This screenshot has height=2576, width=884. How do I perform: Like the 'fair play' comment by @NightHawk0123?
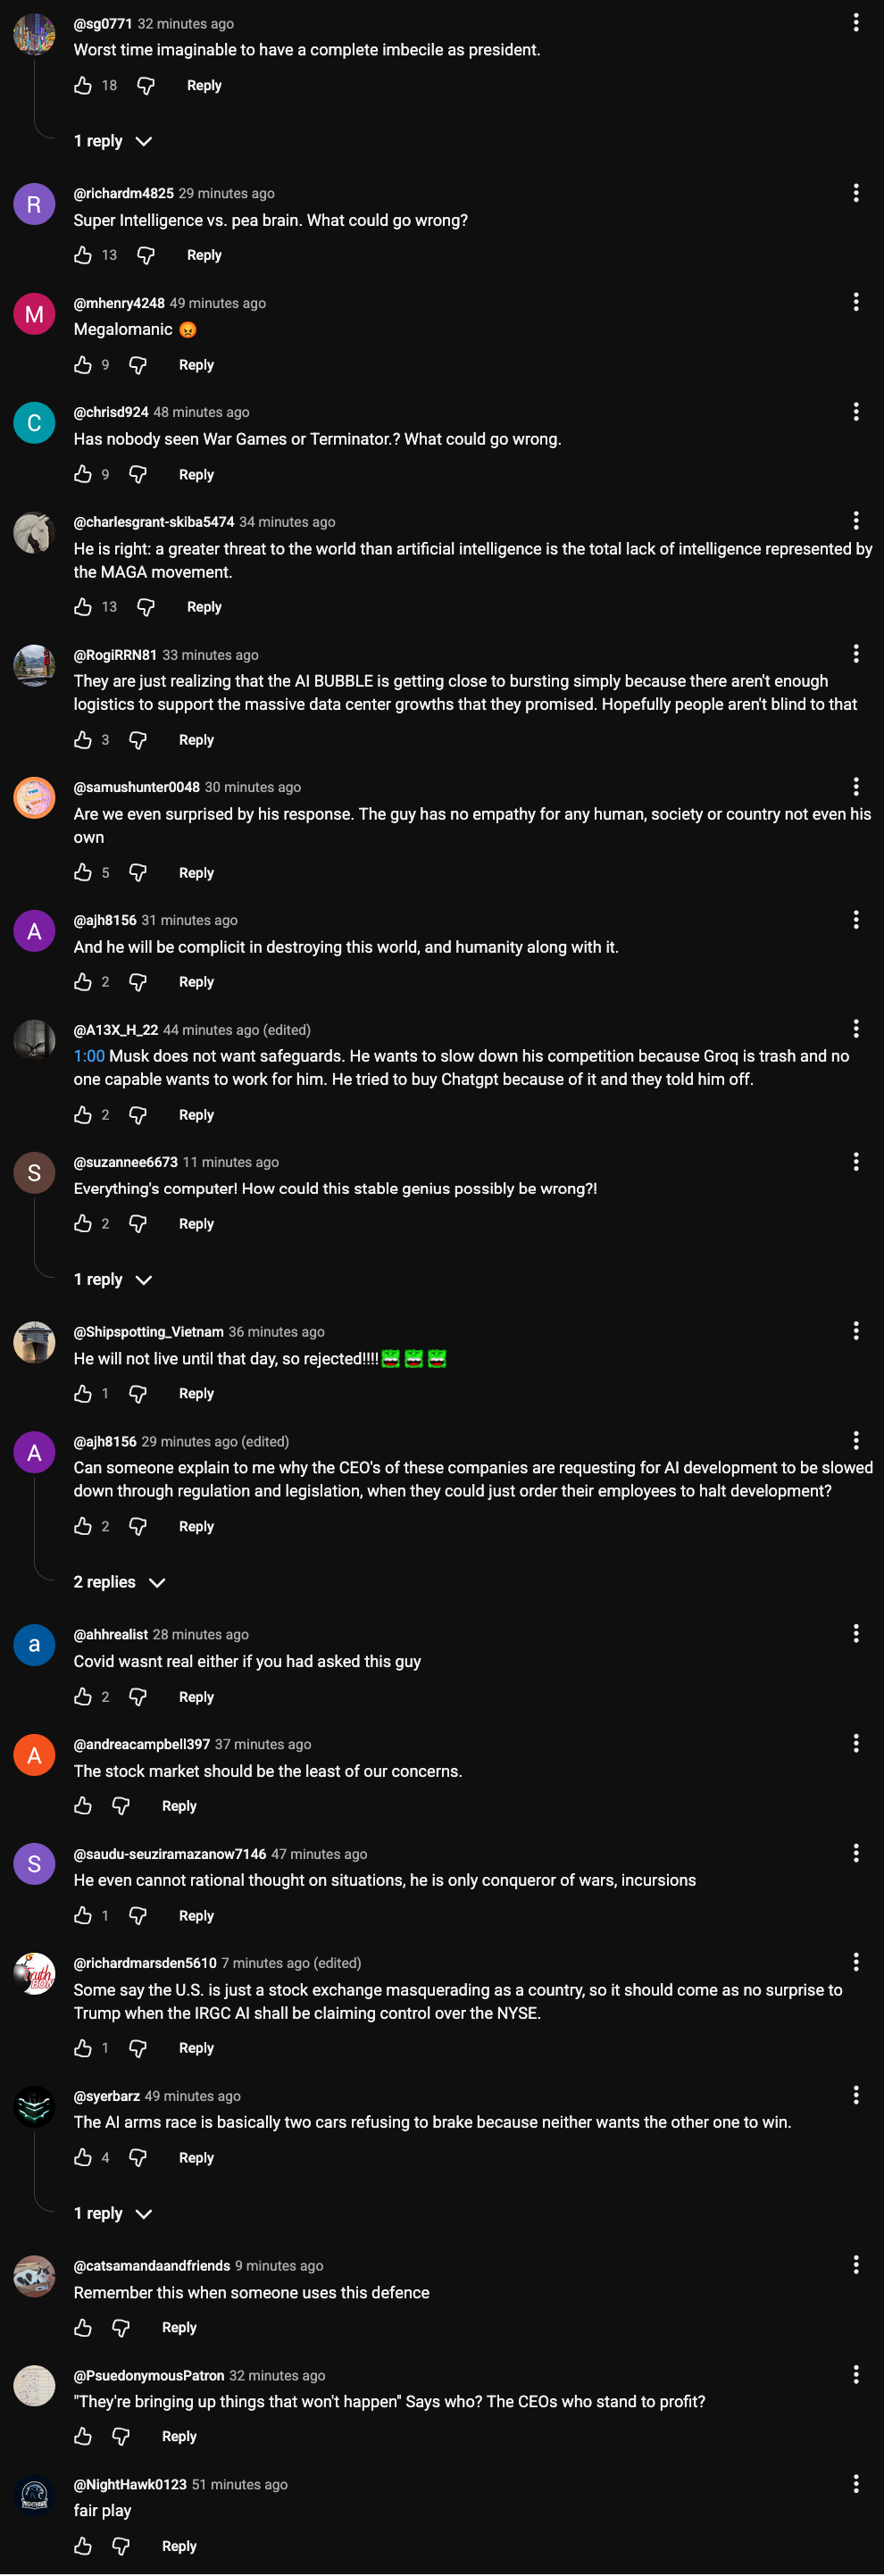(x=83, y=2546)
